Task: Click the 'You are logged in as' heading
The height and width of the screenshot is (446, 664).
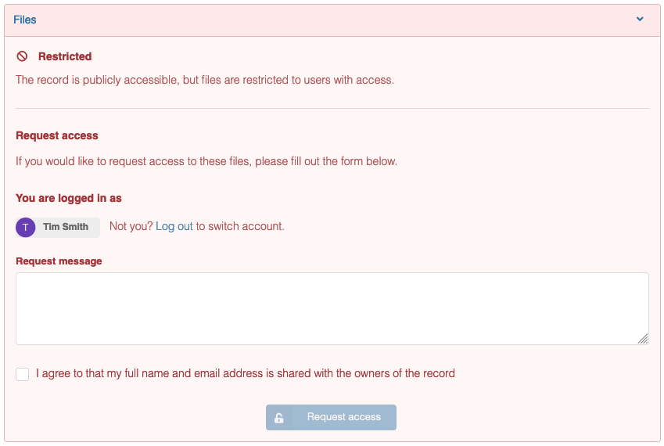Action: pyautogui.click(x=69, y=199)
